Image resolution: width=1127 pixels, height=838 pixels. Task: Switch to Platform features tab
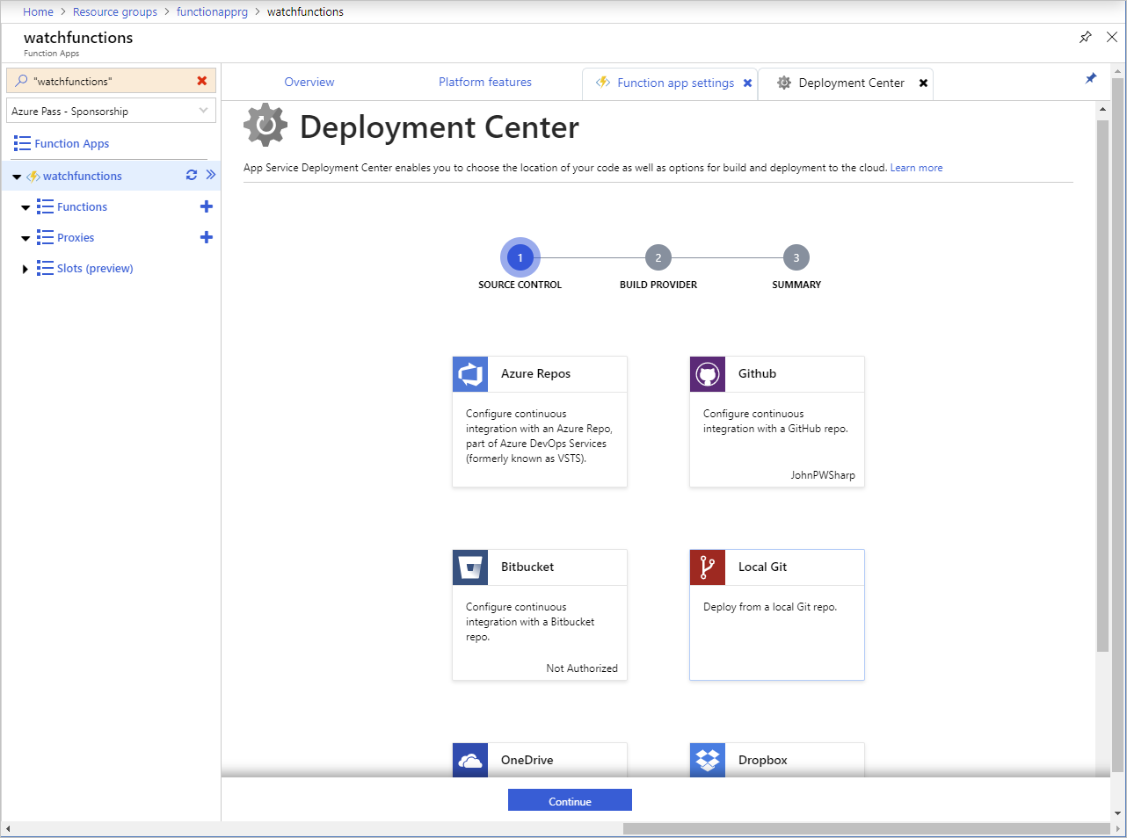coord(485,82)
